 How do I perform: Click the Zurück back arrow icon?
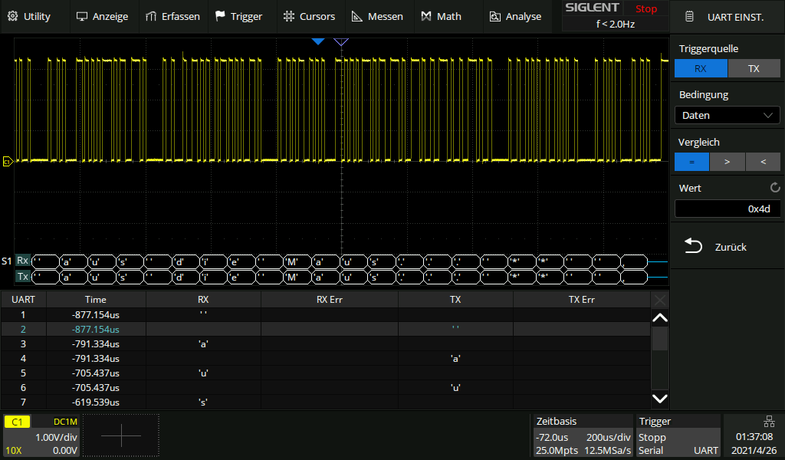tap(693, 246)
